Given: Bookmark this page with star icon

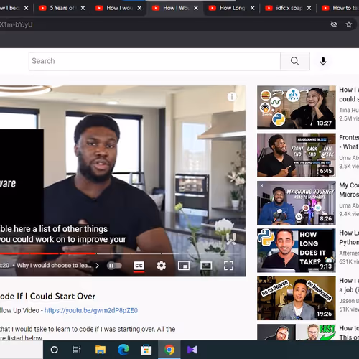Looking at the screenshot, I should point(349,24).
